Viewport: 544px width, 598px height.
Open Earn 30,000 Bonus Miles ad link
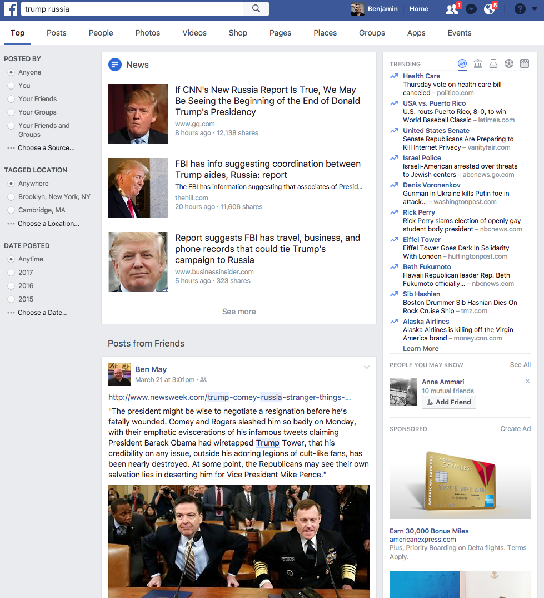coord(429,531)
